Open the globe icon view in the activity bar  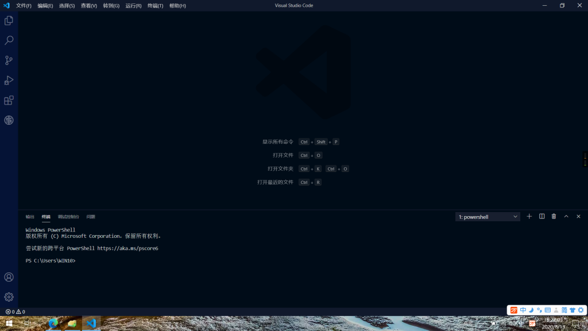click(x=9, y=120)
